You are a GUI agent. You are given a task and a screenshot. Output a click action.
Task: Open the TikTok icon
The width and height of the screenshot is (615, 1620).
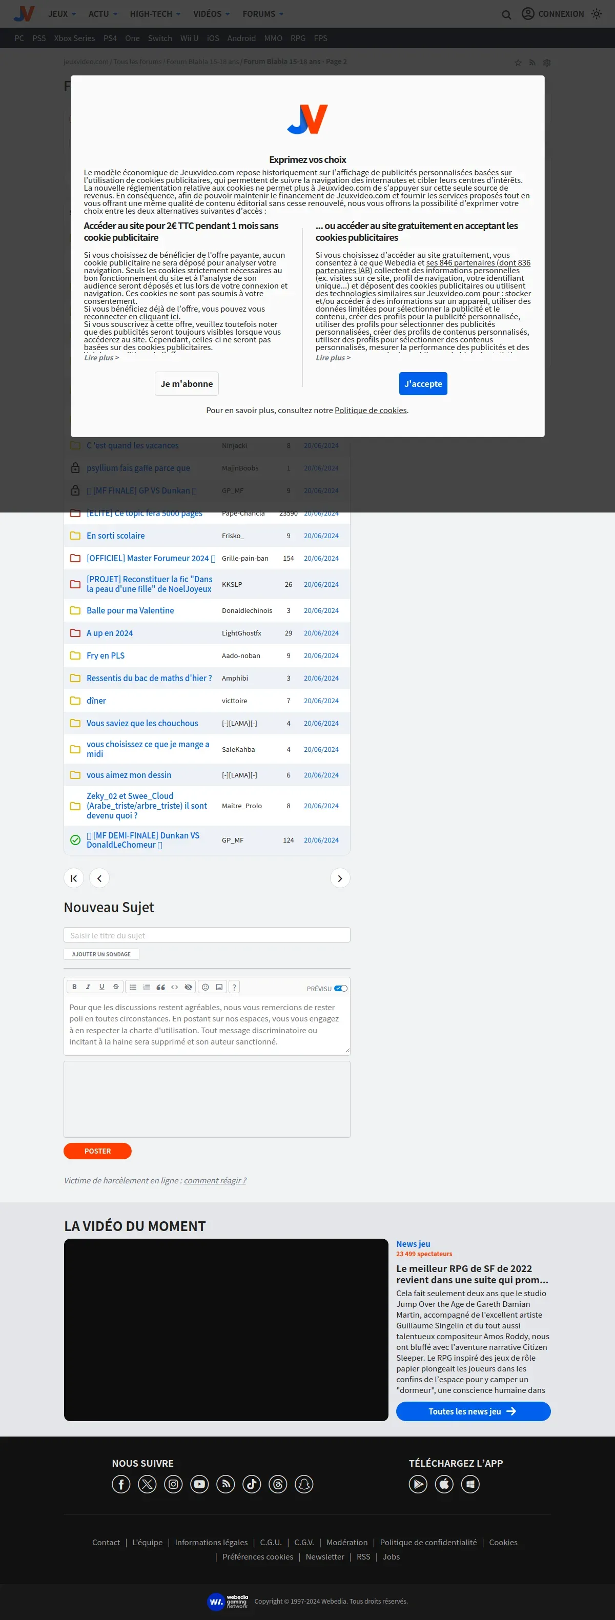(252, 1484)
